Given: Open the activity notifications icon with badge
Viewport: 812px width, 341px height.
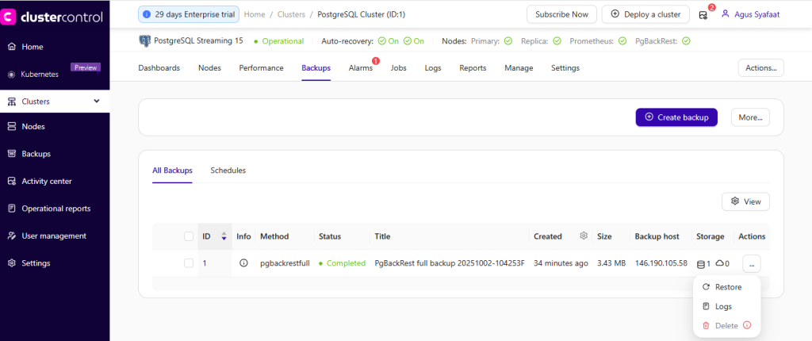Looking at the screenshot, I should [x=703, y=14].
